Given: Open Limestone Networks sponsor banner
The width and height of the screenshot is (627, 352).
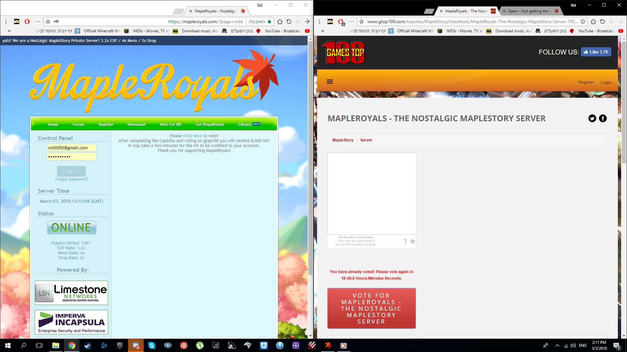Looking at the screenshot, I should (71, 293).
